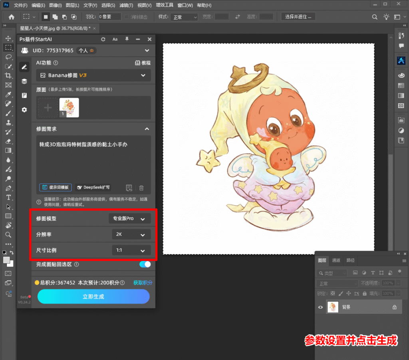Click the refresh icon in StartAI panel

click(103, 39)
